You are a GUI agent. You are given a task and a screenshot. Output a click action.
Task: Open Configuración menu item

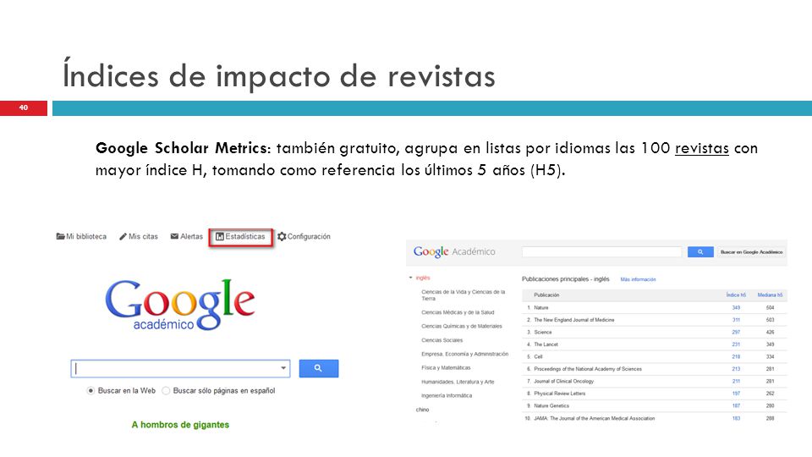pyautogui.click(x=304, y=237)
